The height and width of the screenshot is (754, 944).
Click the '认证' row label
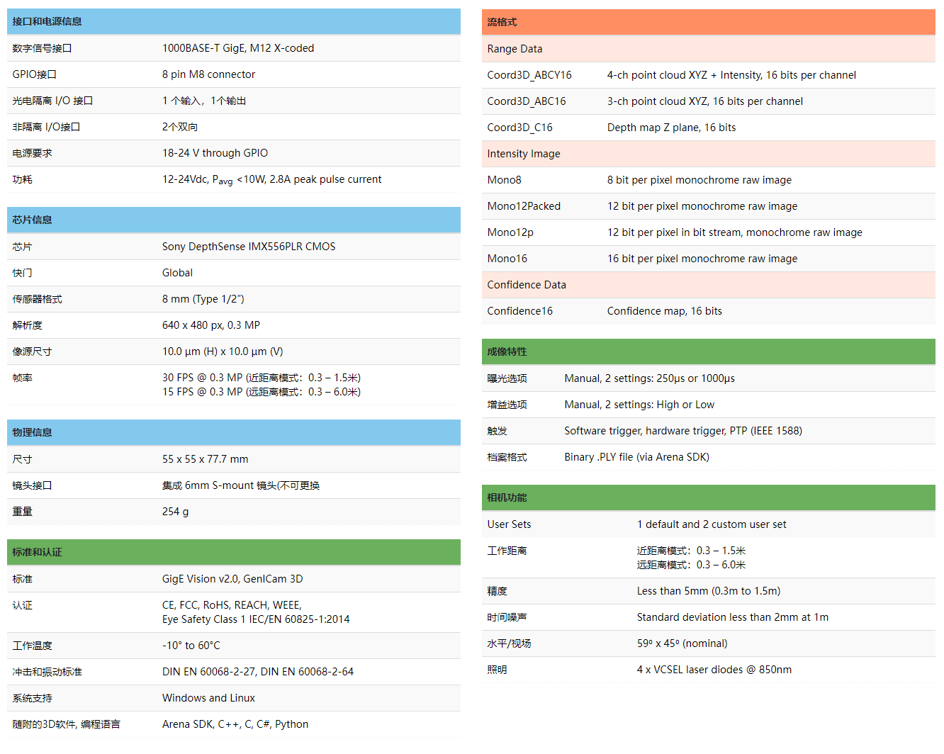tap(22, 605)
